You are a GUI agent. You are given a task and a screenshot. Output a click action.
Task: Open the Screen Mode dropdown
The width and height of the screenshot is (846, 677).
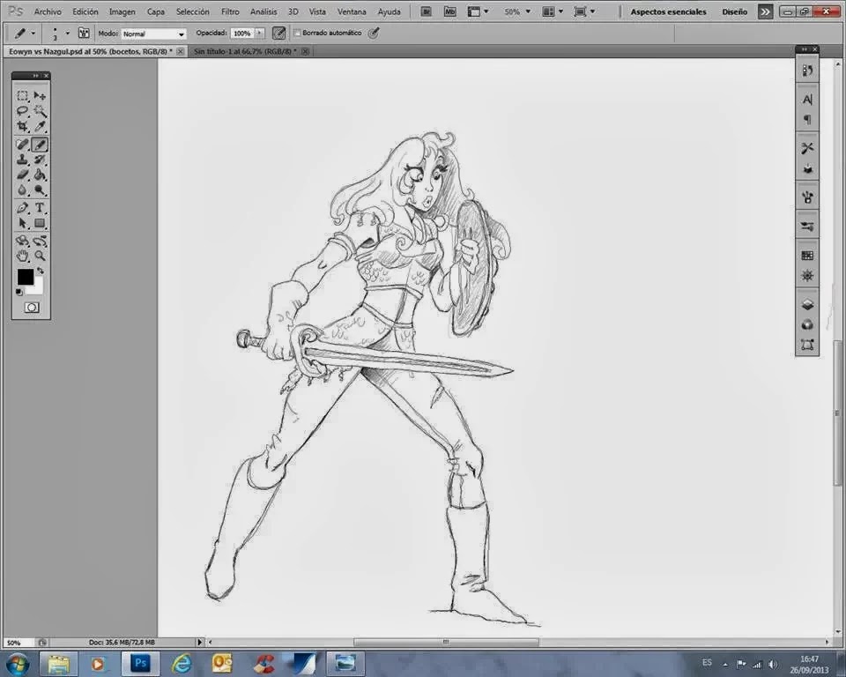click(584, 11)
